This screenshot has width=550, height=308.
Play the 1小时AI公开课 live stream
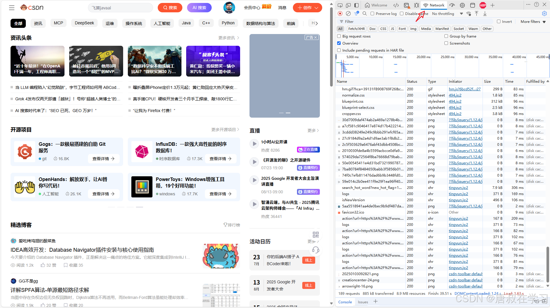(254, 144)
